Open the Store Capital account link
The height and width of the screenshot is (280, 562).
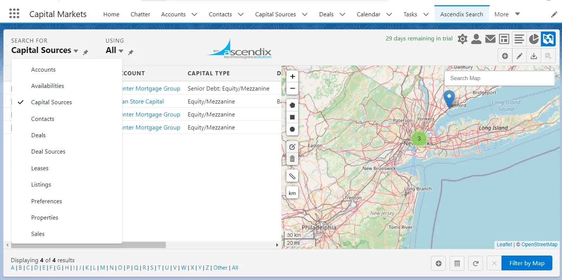143,102
